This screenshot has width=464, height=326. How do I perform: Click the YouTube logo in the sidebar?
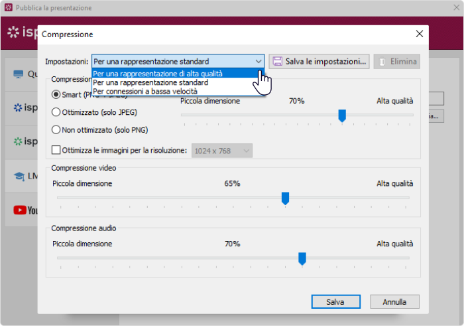(19, 210)
